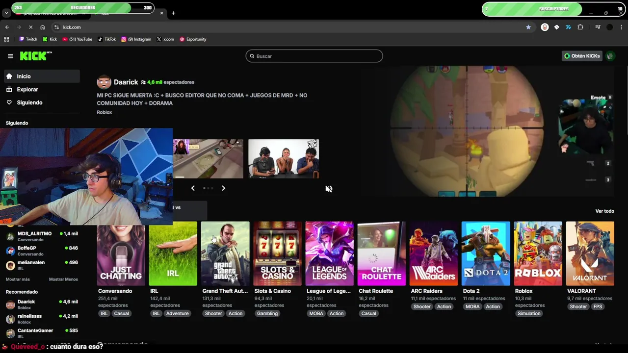Open Daarick streamer name link
The image size is (628, 353).
(x=126, y=82)
